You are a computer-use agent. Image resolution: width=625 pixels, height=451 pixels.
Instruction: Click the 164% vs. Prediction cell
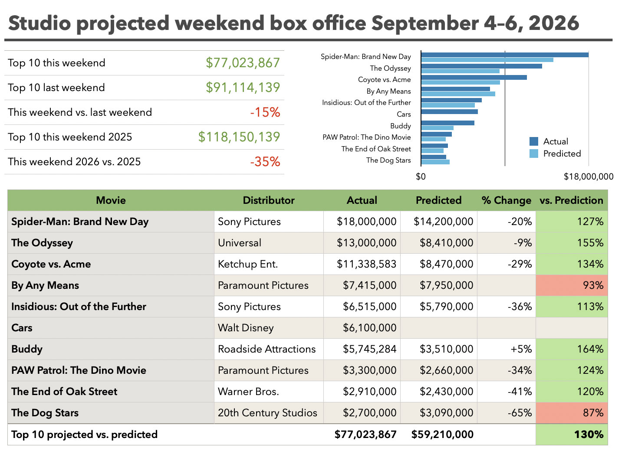coord(572,349)
